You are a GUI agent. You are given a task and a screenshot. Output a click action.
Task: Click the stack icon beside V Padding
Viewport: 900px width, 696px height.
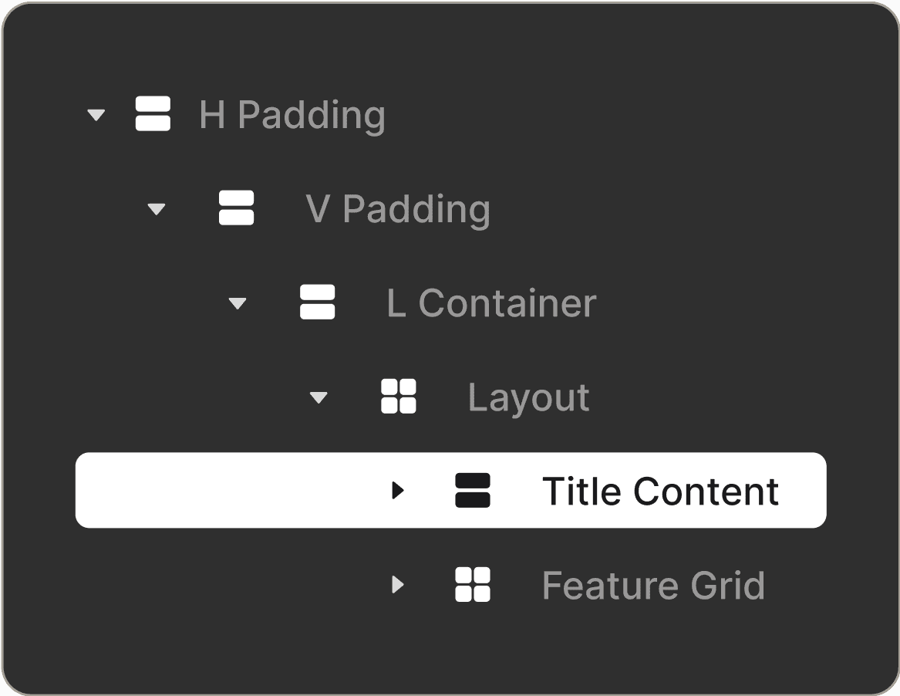pyautogui.click(x=236, y=208)
